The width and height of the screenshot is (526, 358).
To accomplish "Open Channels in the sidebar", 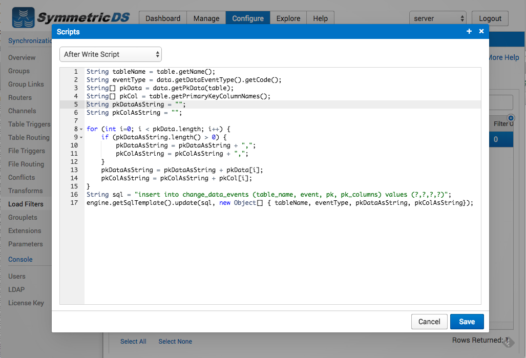I will tap(22, 111).
